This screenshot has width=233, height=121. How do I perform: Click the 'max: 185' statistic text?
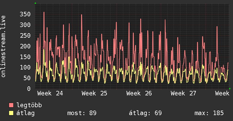tap(209, 113)
